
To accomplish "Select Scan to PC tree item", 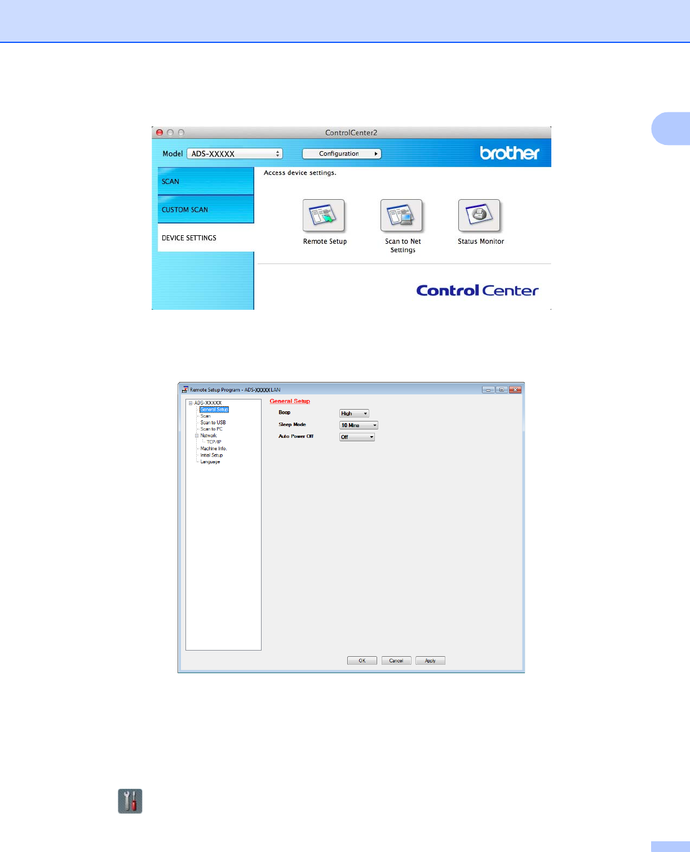I will pyautogui.click(x=211, y=429).
